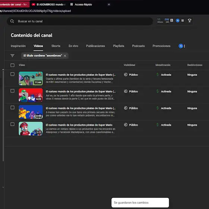The height and width of the screenshot is (209, 209).
Task: Switch to the 'Acceso Rápido' browser tab
Action: pos(81,4)
